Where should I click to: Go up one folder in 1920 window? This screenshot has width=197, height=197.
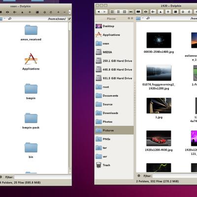point(161,12)
